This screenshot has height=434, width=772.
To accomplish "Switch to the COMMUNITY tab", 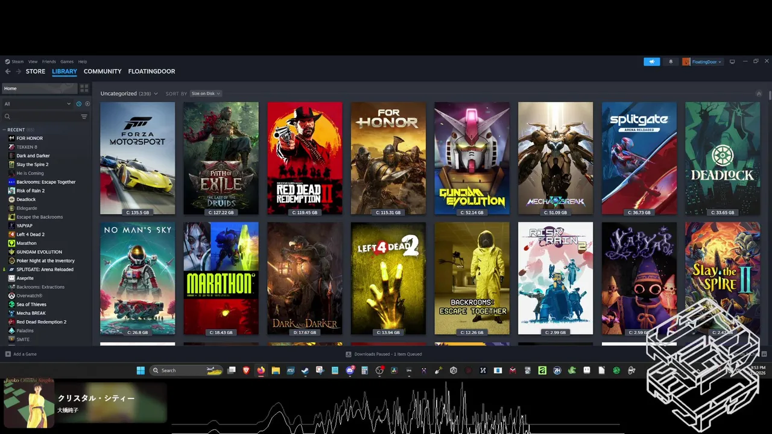I will [x=103, y=71].
